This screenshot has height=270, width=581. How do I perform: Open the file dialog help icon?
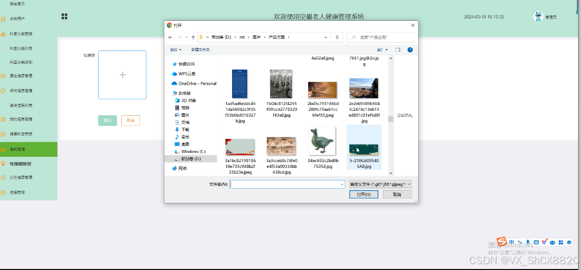410,49
